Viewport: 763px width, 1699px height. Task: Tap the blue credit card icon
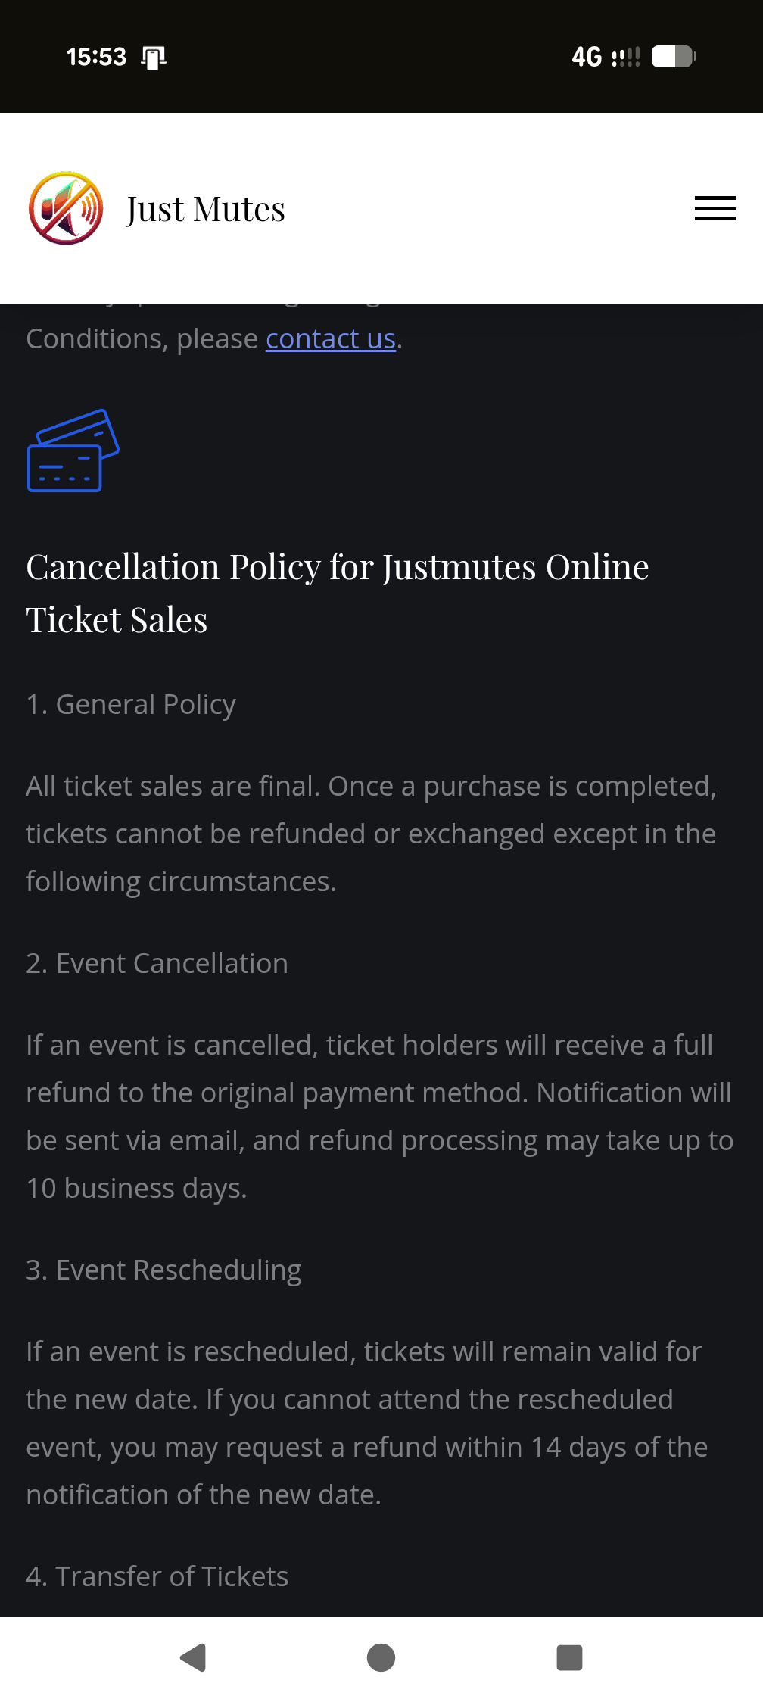pyautogui.click(x=73, y=450)
